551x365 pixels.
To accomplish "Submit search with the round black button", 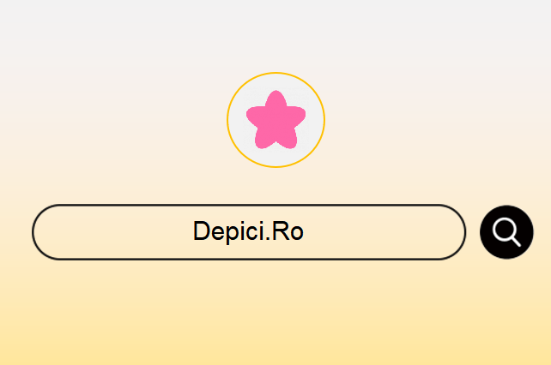I will [x=506, y=232].
